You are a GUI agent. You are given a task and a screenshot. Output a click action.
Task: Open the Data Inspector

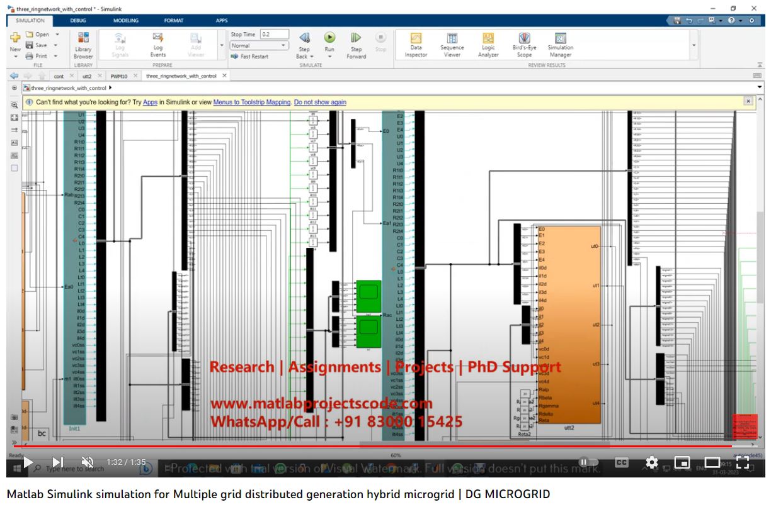(x=416, y=43)
